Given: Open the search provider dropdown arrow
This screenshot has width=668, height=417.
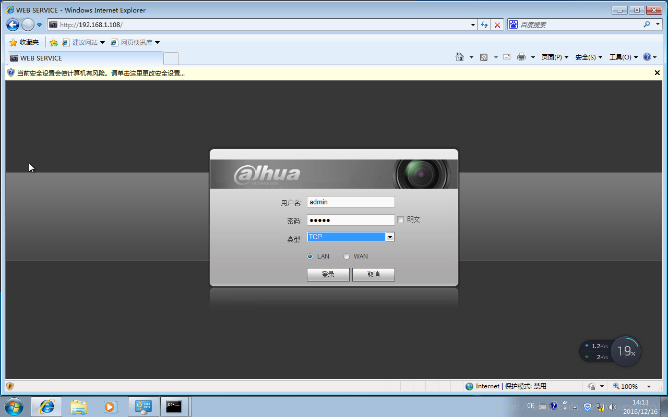Looking at the screenshot, I should (x=657, y=24).
